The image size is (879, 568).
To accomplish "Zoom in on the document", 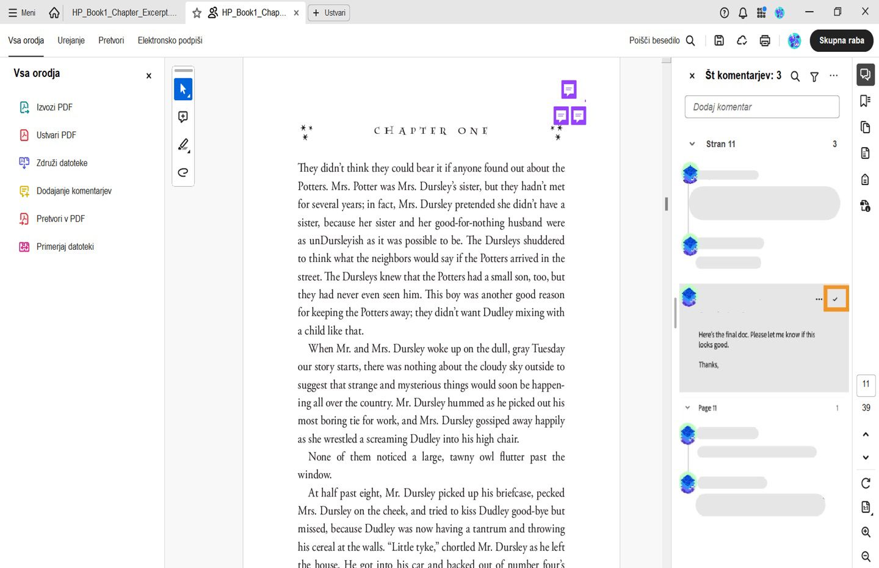I will pyautogui.click(x=866, y=532).
